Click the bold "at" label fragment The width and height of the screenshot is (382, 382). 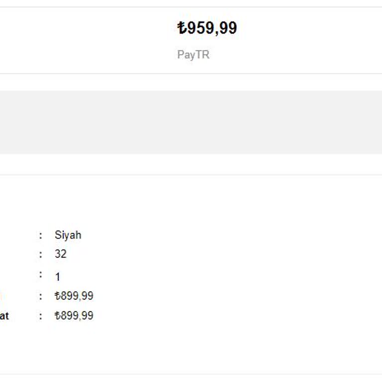tap(4, 316)
